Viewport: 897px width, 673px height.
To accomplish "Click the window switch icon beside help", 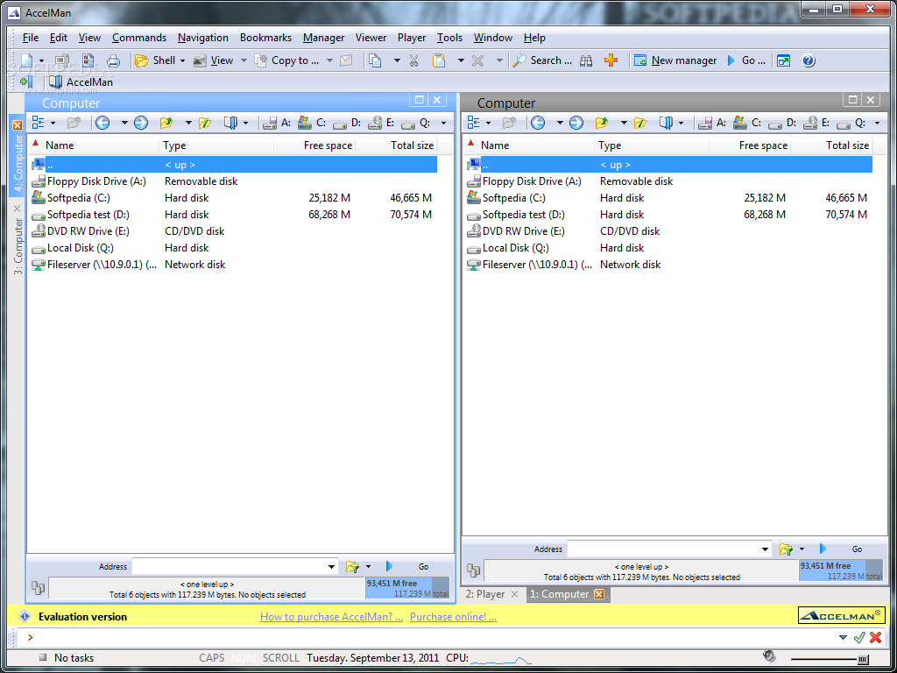I will point(784,60).
